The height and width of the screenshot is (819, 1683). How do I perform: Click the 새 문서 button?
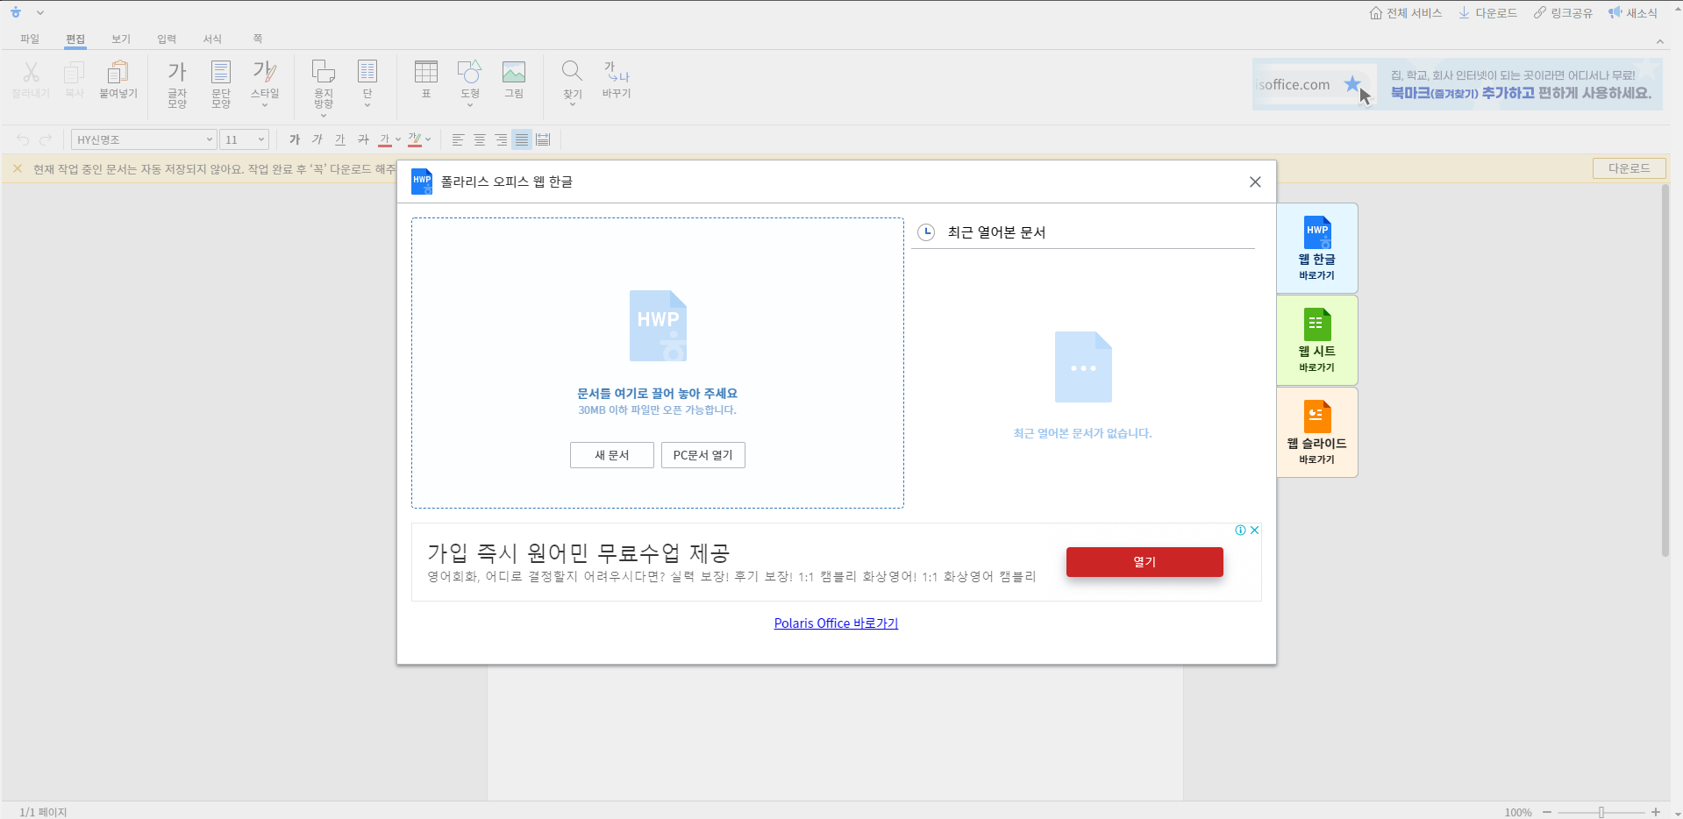(612, 455)
